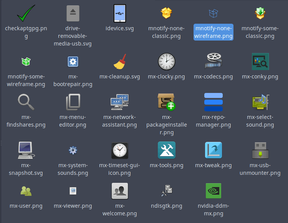Viewport: 288px width, 223px height.
Task: Click the 'mx-clocky.png' file name
Action: (166, 77)
